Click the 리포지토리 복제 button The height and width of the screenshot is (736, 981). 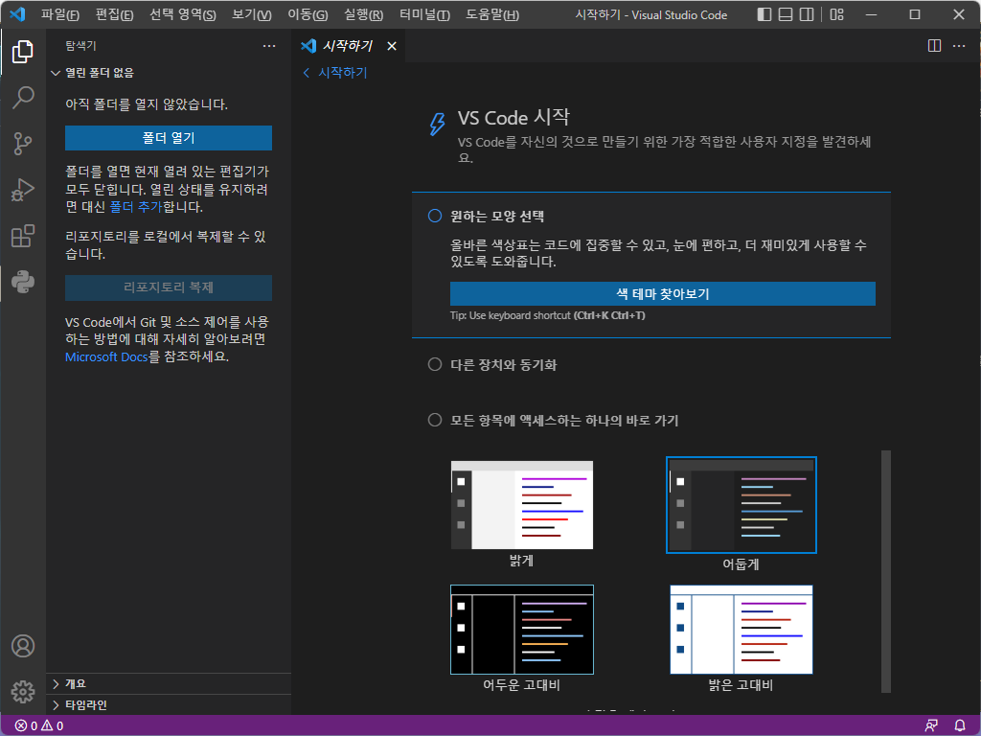click(x=169, y=287)
